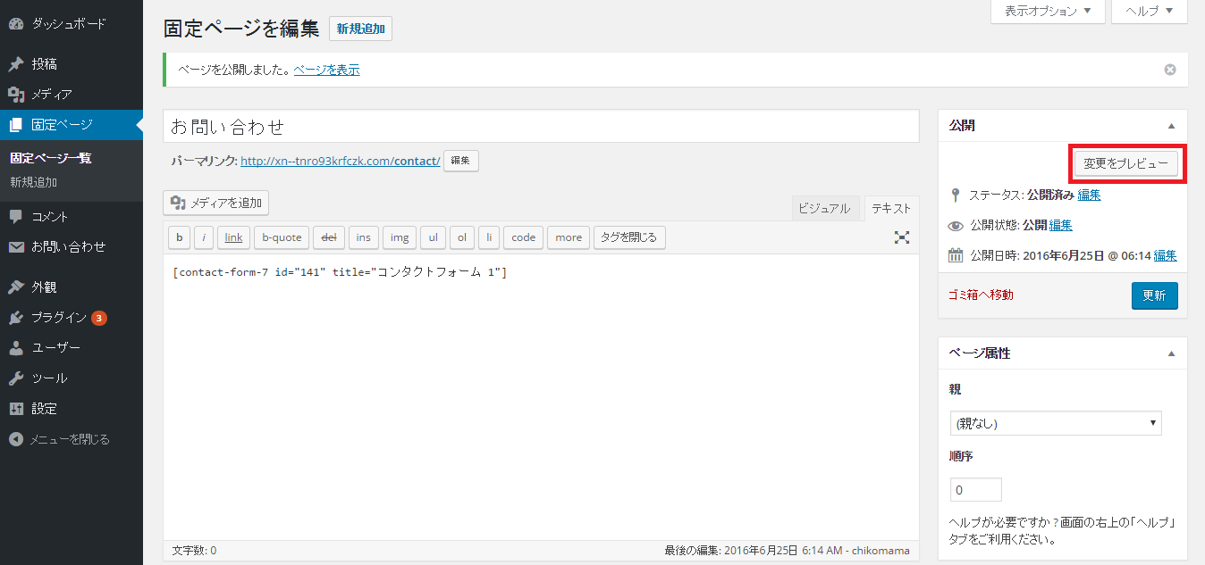Insert code using the code editor button
This screenshot has width=1205, height=565.
522,237
